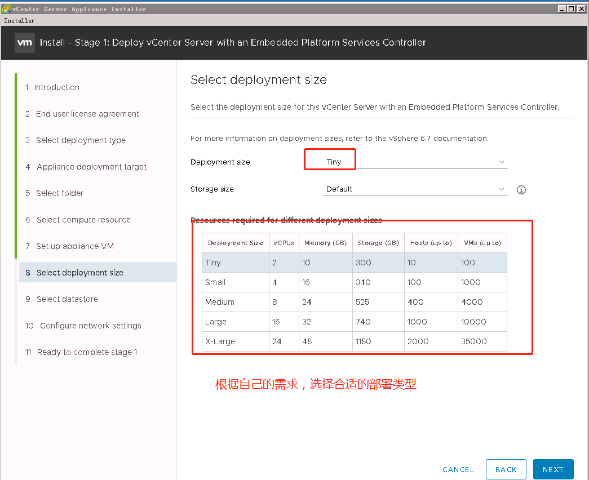This screenshot has height=480, width=589.
Task: Click the Large row label
Action: point(216,322)
